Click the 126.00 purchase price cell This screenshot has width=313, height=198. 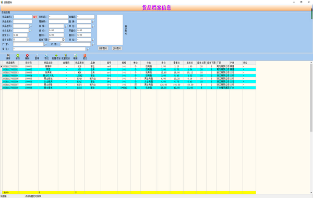click(163, 84)
